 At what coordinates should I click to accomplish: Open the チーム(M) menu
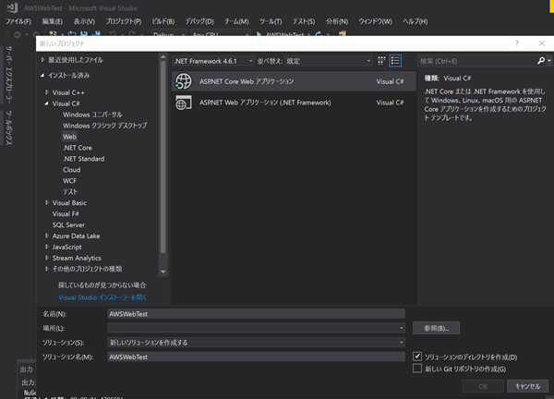[236, 21]
